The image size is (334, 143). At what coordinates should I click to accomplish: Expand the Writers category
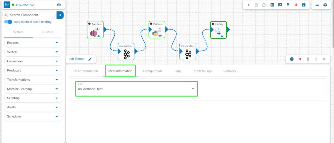(33, 52)
